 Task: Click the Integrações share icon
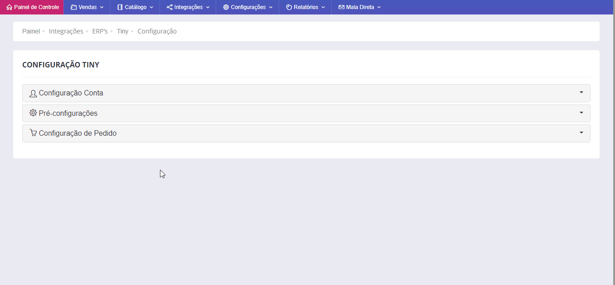169,7
